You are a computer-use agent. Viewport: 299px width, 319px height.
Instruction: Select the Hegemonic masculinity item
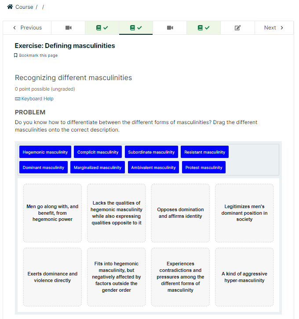tap(45, 152)
